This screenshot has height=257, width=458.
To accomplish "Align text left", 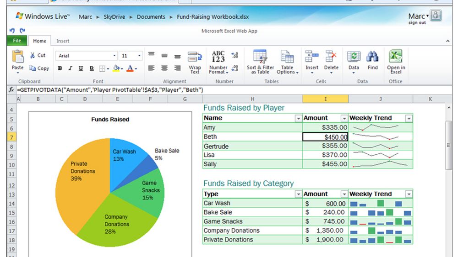I will [x=151, y=68].
